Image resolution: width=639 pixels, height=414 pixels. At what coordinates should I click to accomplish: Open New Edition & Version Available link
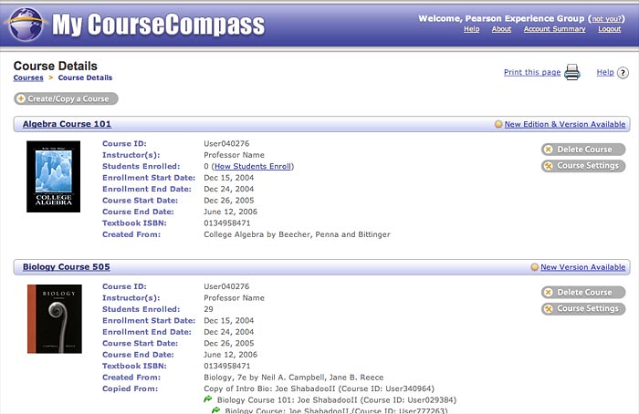click(565, 124)
